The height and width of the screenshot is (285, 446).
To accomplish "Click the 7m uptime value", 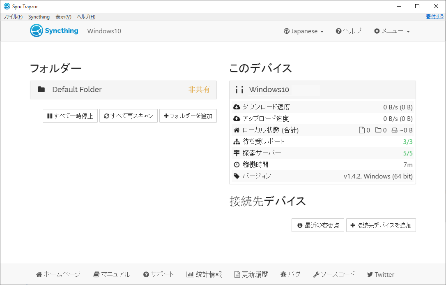I will [x=408, y=165].
